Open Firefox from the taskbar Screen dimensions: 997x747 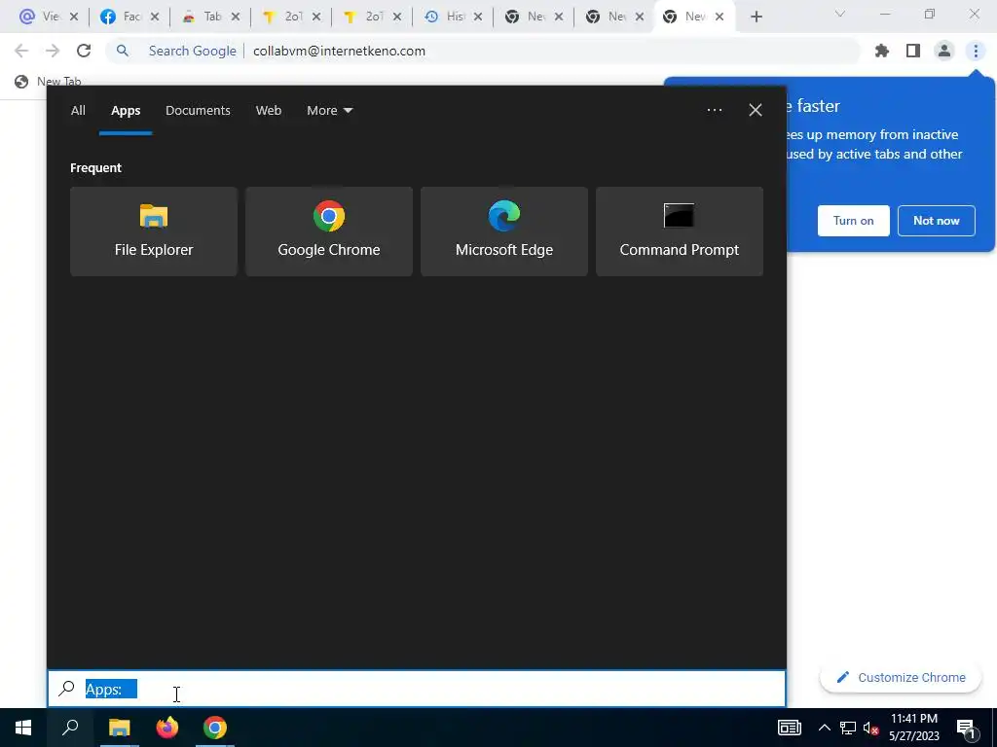[167, 728]
